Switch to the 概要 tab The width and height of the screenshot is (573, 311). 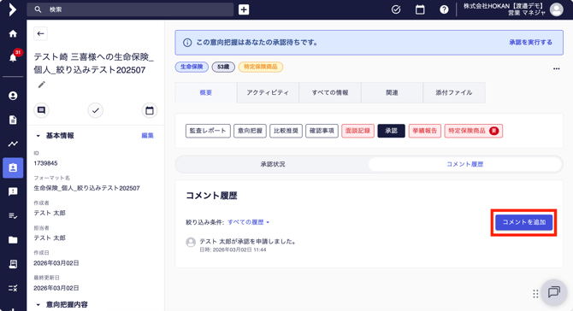tap(206, 93)
